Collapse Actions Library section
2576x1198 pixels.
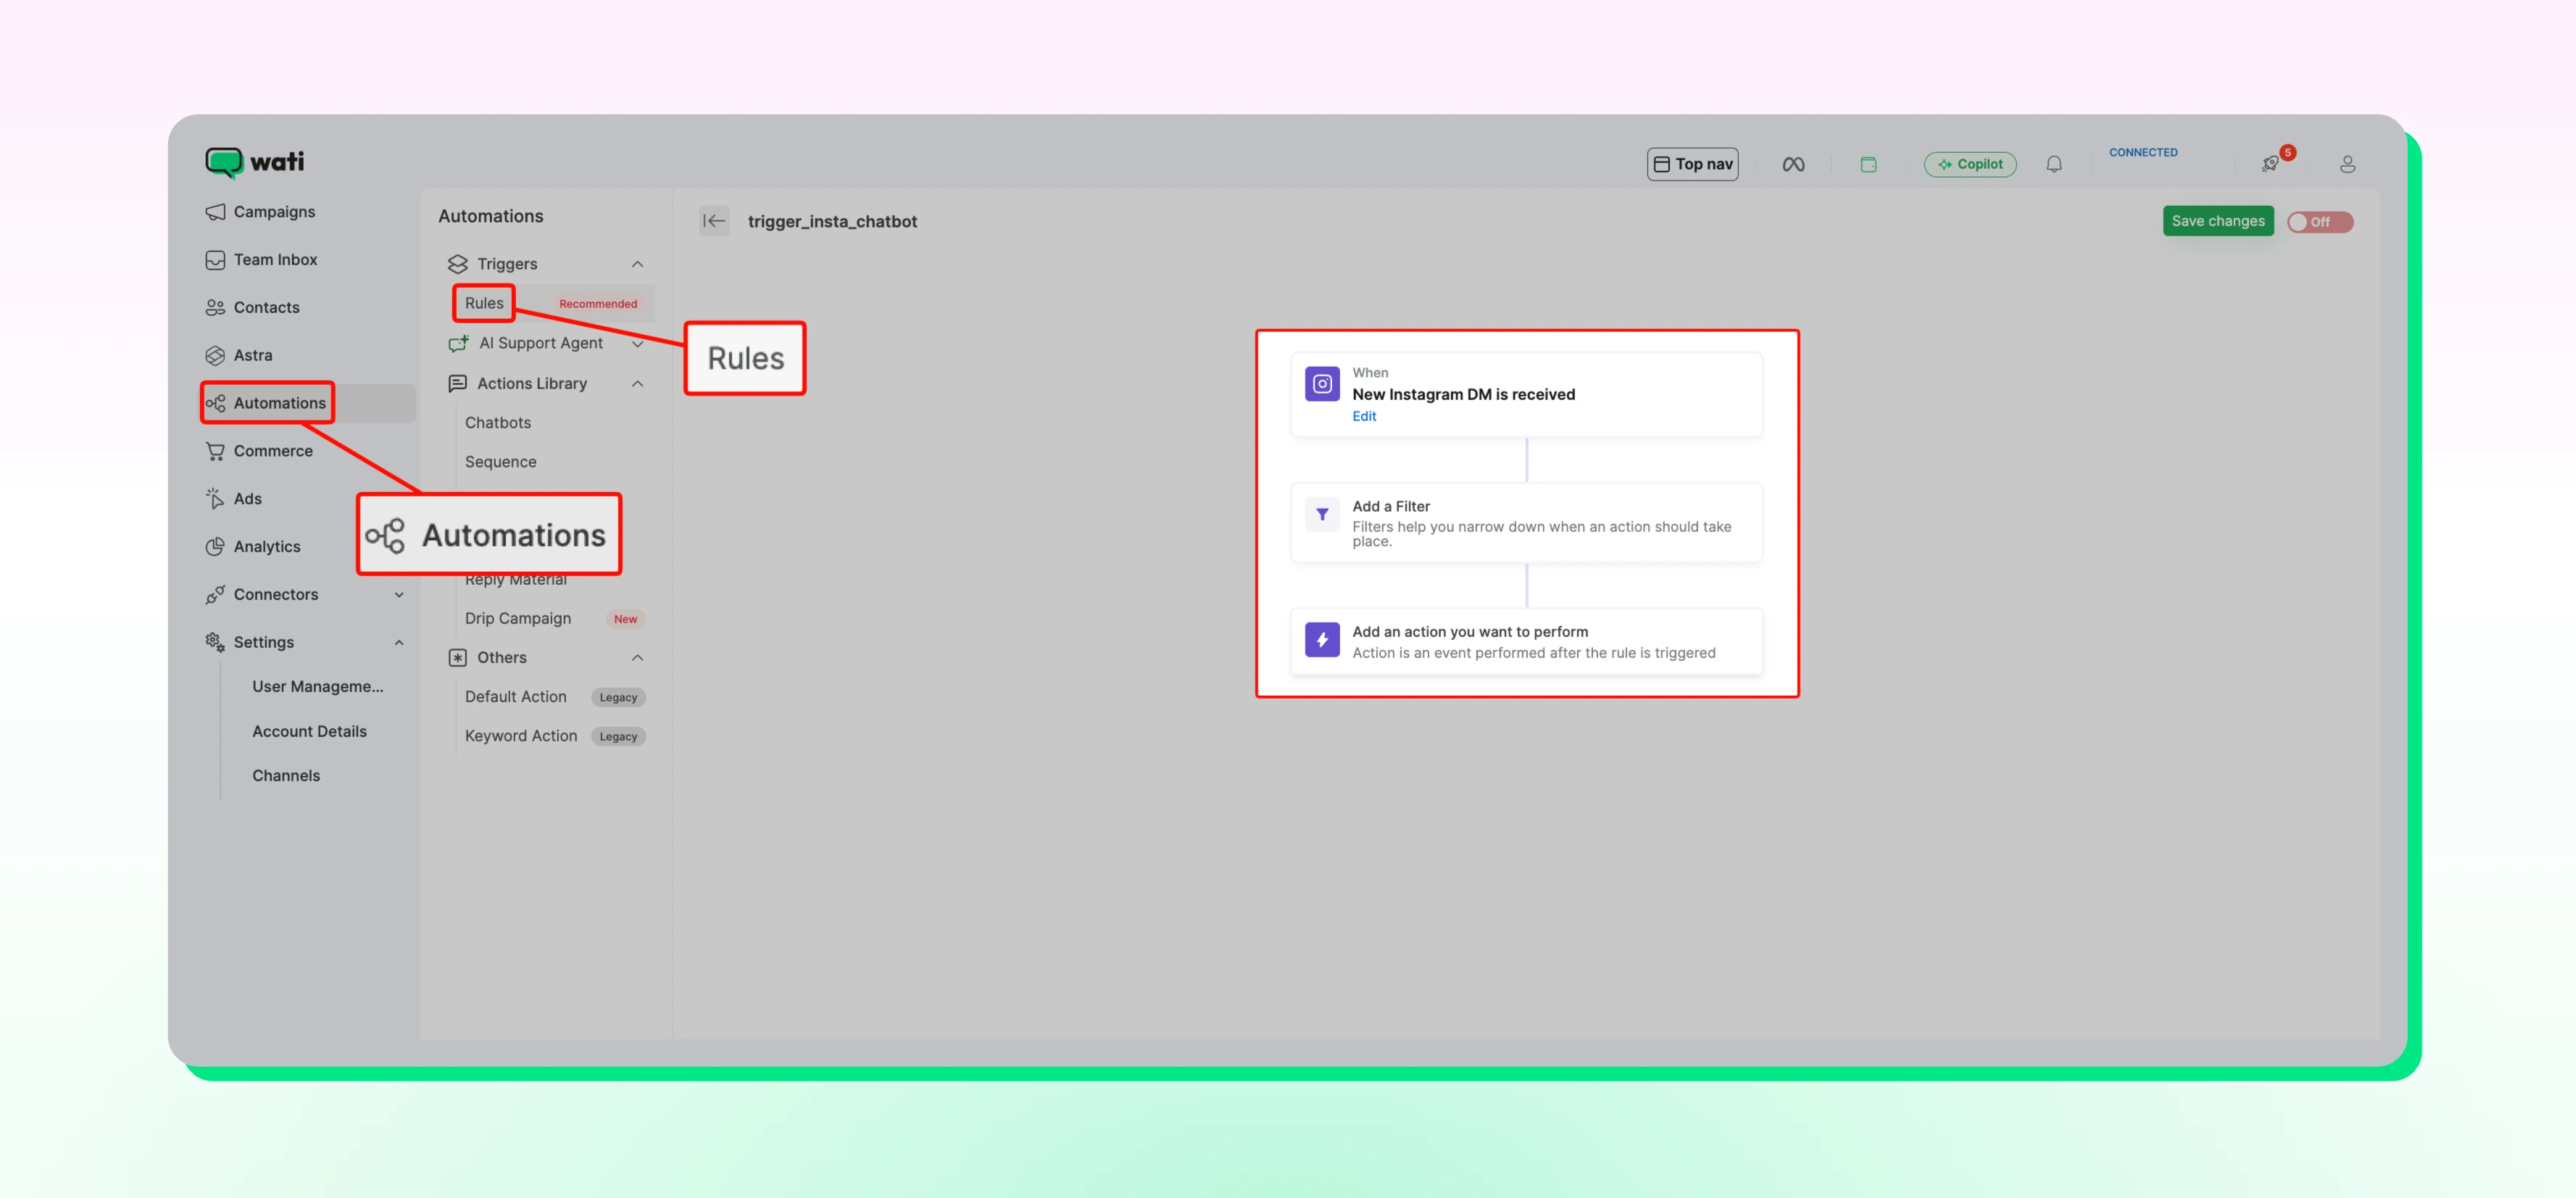pyautogui.click(x=637, y=384)
